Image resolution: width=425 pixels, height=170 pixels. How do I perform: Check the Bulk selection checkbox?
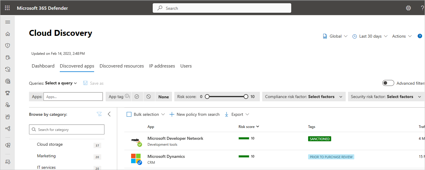pyautogui.click(x=129, y=114)
